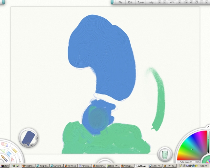Click the Undo arrow in the top bar
Viewport: 210px width, 168px height.
click(186, 2)
